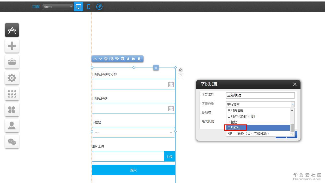Image resolution: width=325 pixels, height=183 pixels.
Task: Click the 提交 submit button
Action: (x=134, y=170)
